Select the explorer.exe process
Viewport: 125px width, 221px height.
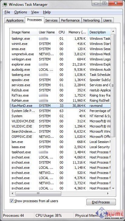pos(60,64)
